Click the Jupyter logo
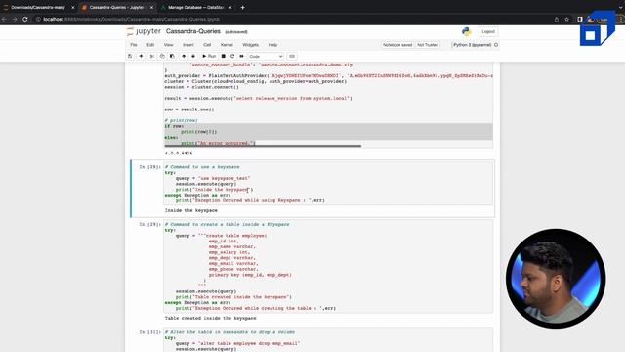625x352 pixels. point(144,31)
